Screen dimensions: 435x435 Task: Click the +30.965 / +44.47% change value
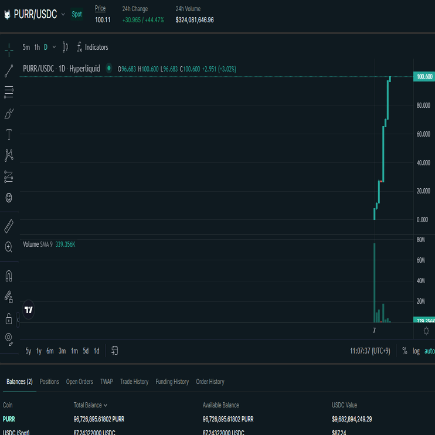click(x=143, y=20)
